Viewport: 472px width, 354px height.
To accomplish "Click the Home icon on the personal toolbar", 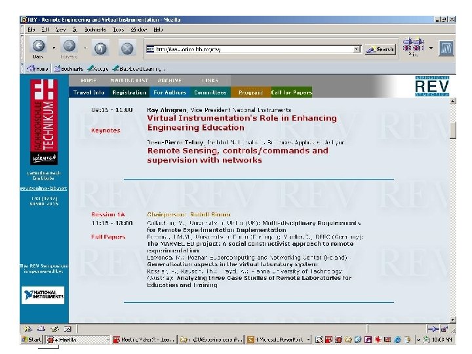I will pos(37,69).
